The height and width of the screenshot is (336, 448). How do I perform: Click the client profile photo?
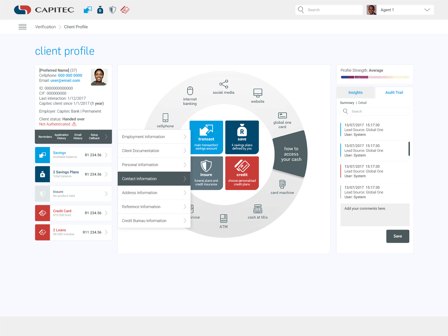[99, 77]
